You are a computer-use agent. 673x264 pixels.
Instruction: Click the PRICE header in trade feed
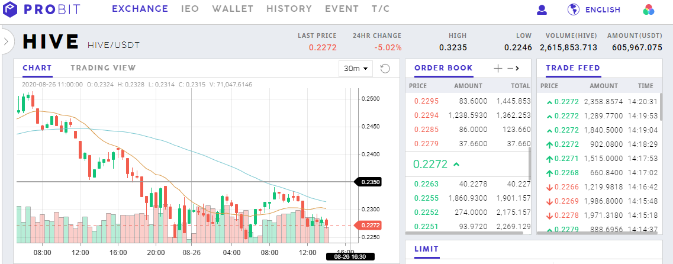(x=549, y=86)
